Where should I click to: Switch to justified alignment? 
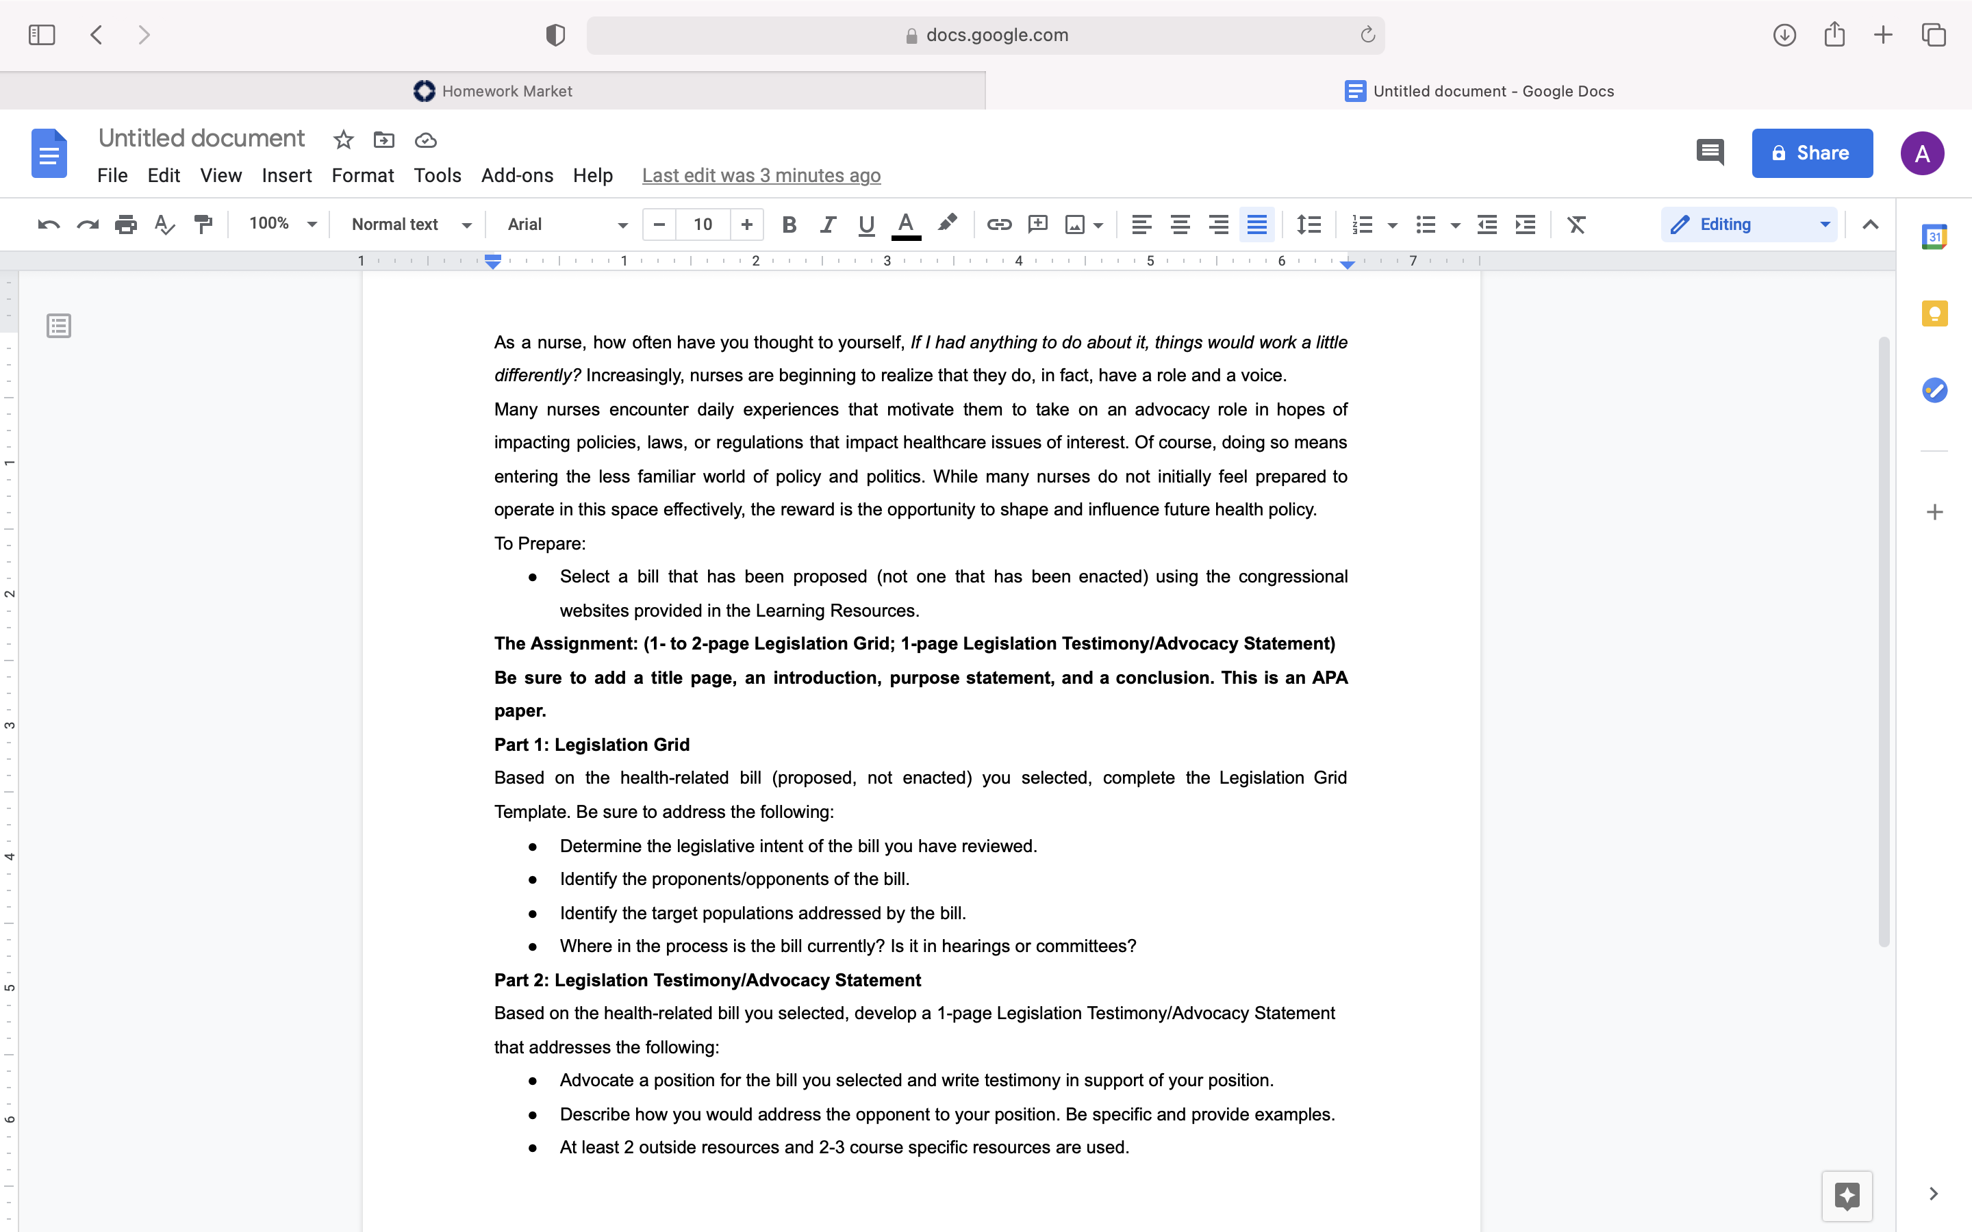point(1256,224)
